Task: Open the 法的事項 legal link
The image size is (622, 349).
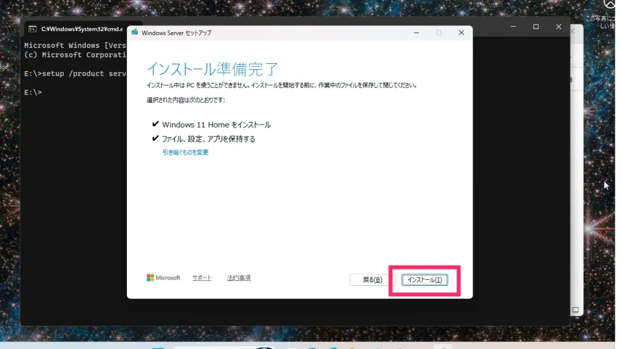Action: 239,277
